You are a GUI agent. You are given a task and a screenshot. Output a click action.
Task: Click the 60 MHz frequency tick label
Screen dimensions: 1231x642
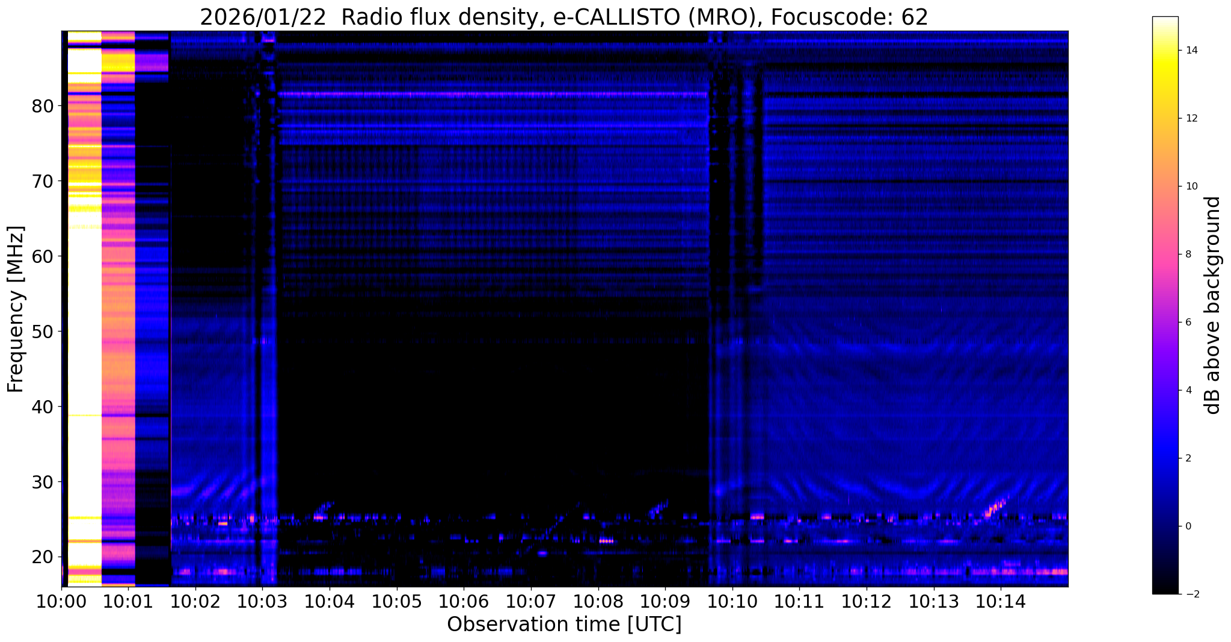[42, 256]
